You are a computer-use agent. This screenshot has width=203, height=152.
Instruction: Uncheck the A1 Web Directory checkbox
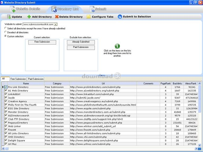click(x=6, y=91)
